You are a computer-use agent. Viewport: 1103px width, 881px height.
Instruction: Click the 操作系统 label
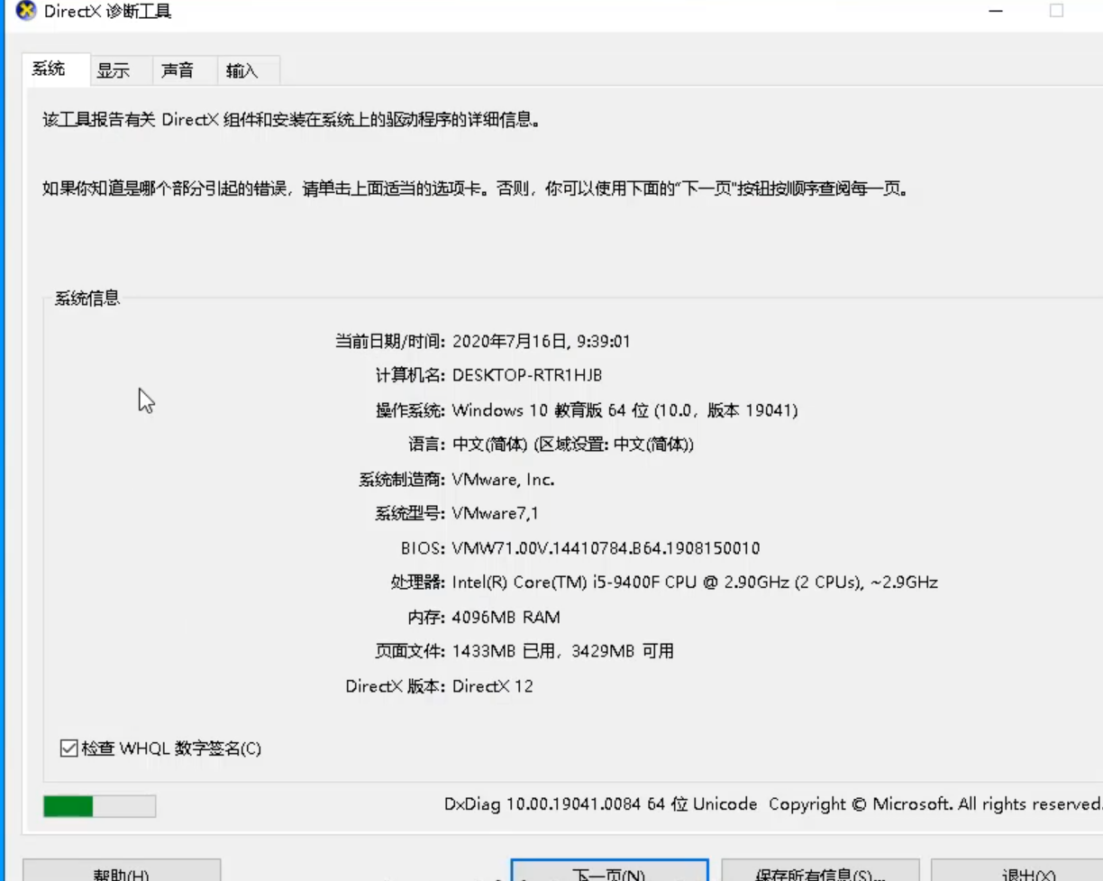[x=411, y=411]
